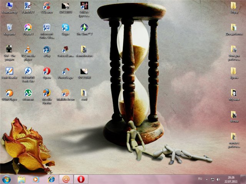
Task: Open DAEMON Tools Lite shortcut
Action: coord(28,71)
